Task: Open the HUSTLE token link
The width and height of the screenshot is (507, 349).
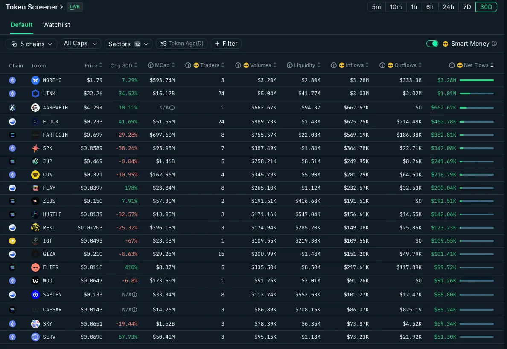Action: (x=52, y=214)
